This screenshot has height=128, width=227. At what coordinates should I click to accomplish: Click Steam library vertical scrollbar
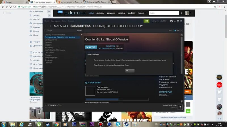tap(182, 55)
